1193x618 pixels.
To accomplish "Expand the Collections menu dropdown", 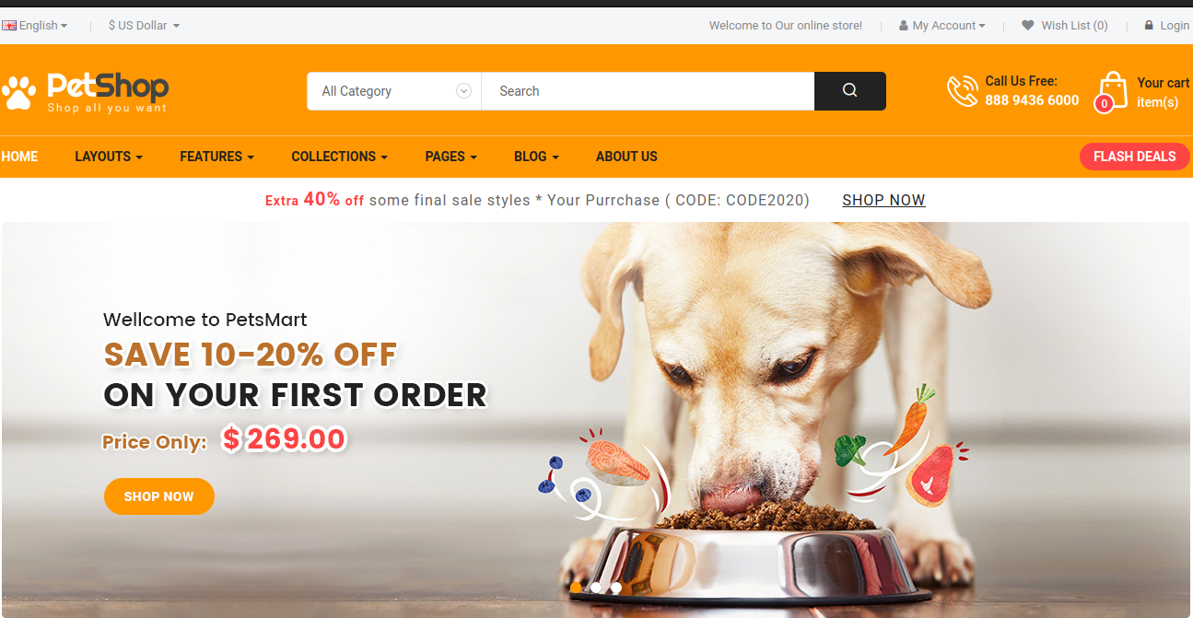I will click(x=339, y=157).
